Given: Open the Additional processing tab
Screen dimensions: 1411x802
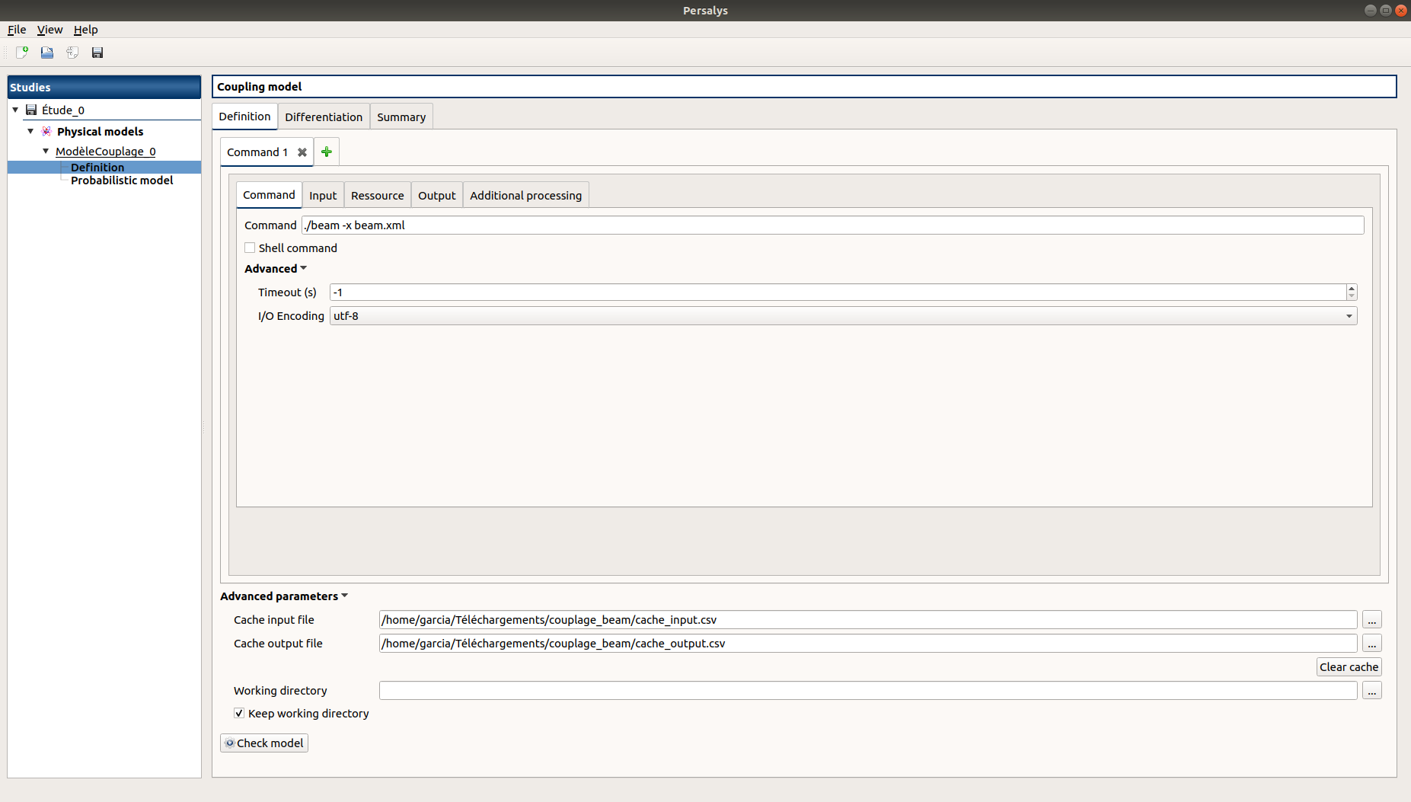Looking at the screenshot, I should pyautogui.click(x=525, y=196).
